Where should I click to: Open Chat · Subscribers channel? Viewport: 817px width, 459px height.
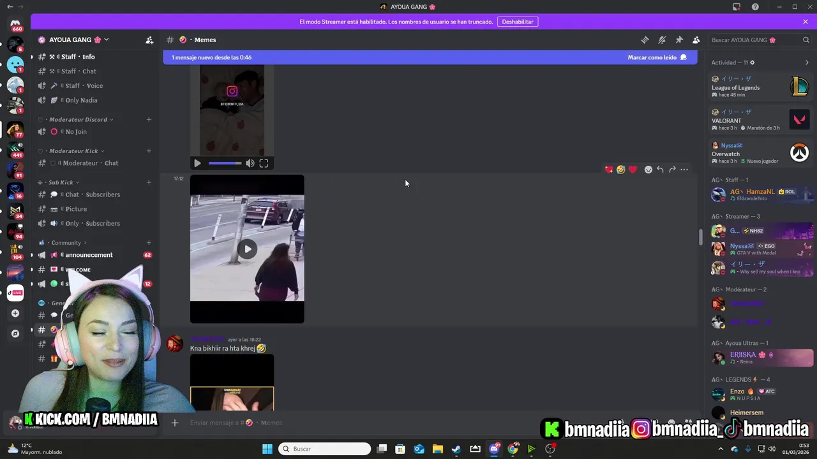pos(94,194)
